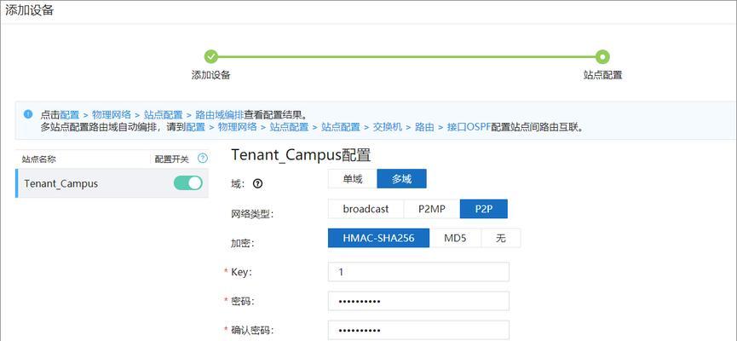This screenshot has width=737, height=341.
Task: Click the 站点配置 step circle icon
Action: click(602, 57)
